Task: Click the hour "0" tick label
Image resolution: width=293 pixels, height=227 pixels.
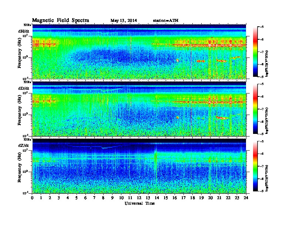Action: tap(32, 198)
